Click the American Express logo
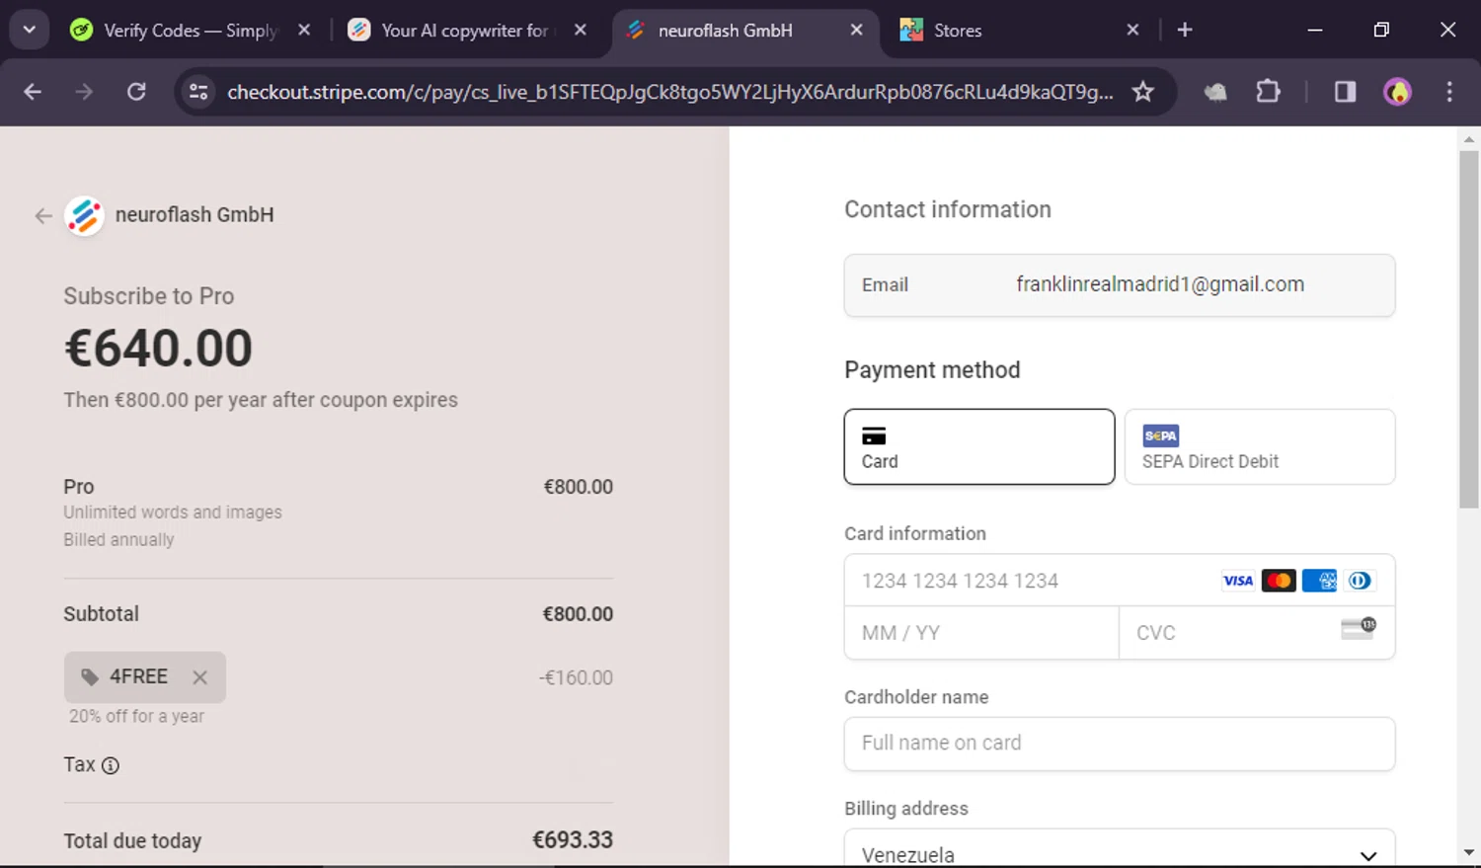The image size is (1481, 868). (1319, 581)
